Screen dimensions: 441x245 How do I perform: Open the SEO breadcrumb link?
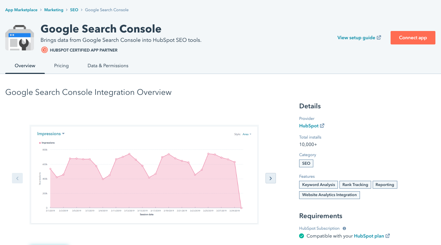(x=74, y=10)
